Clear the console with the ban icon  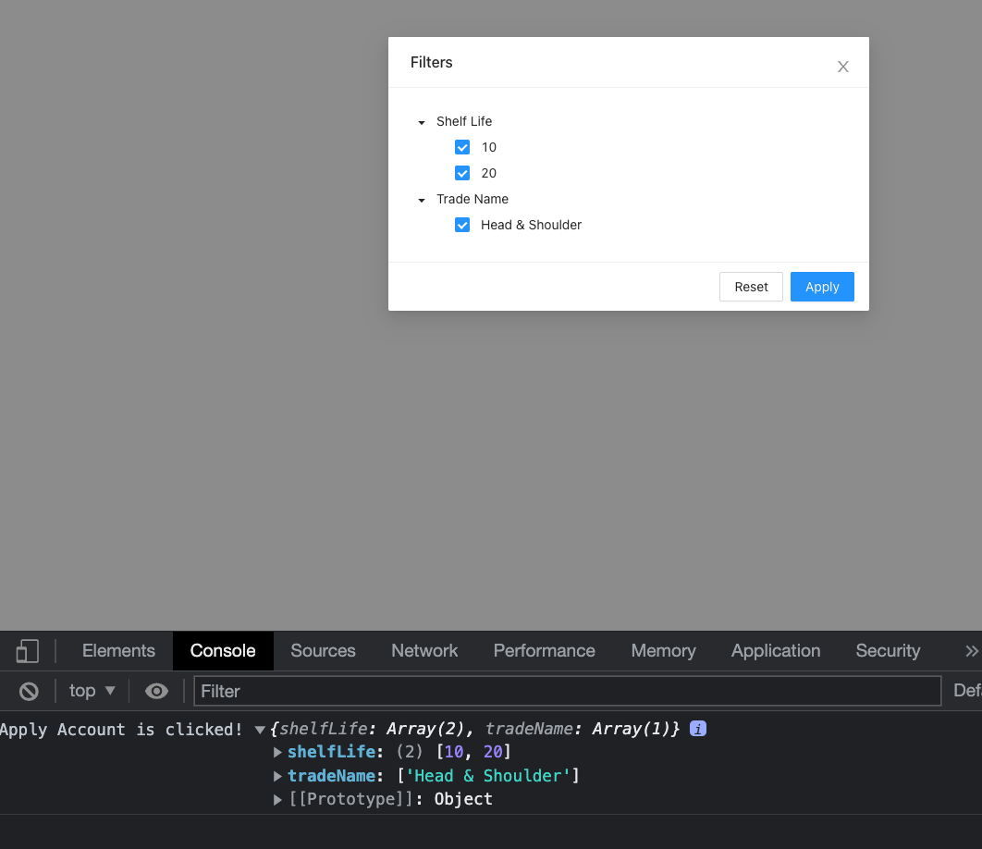coord(29,691)
